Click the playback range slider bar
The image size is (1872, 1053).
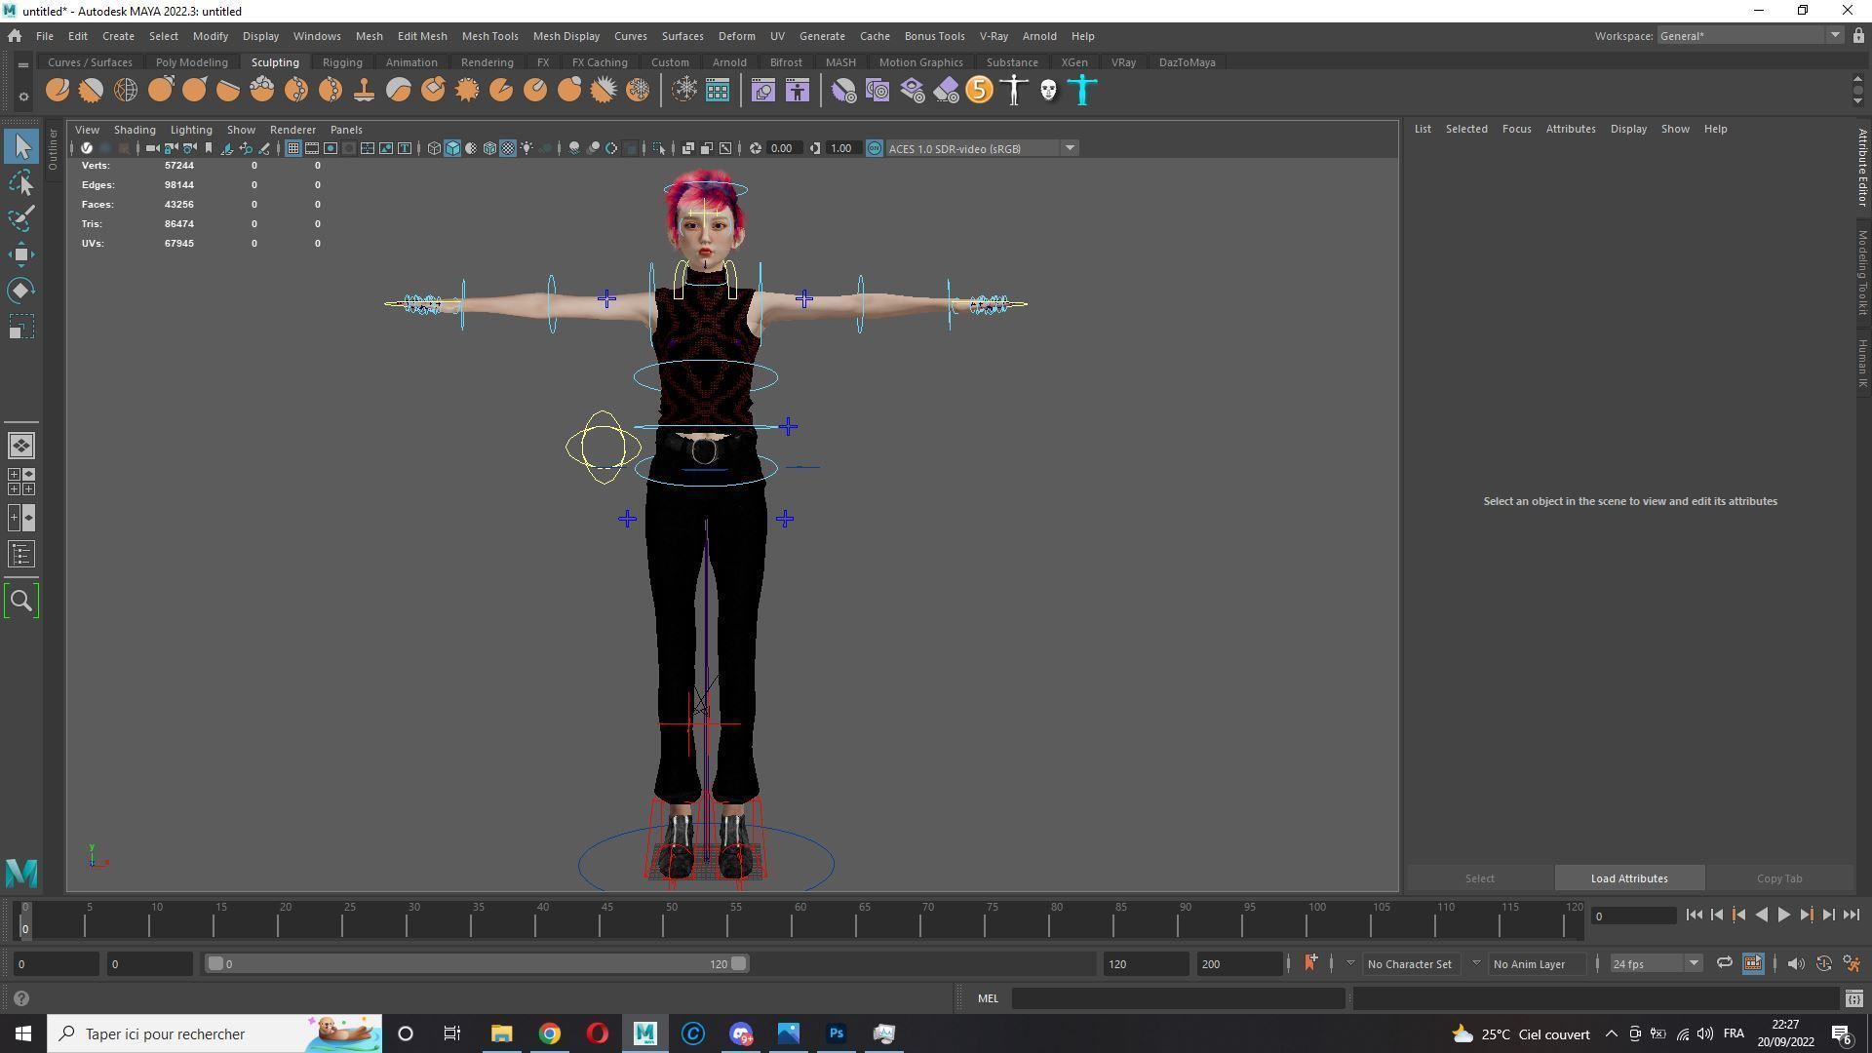(478, 963)
